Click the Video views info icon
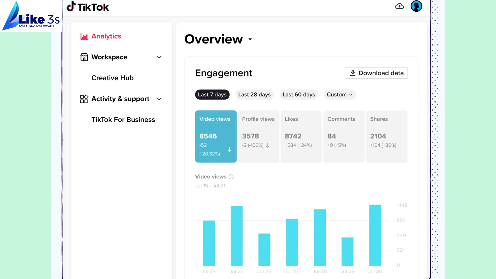 231,177
